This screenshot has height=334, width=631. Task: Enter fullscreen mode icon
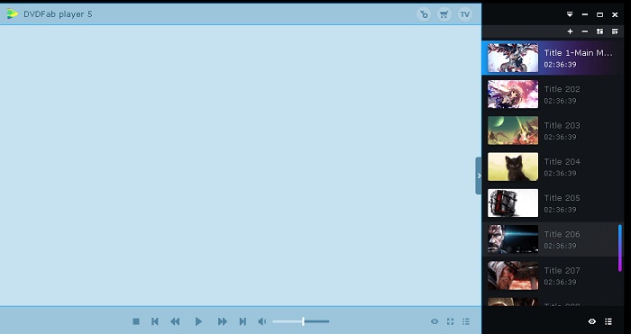coord(451,321)
